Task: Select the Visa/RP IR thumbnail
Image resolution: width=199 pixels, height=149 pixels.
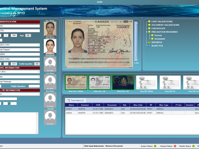Action: 170,82
